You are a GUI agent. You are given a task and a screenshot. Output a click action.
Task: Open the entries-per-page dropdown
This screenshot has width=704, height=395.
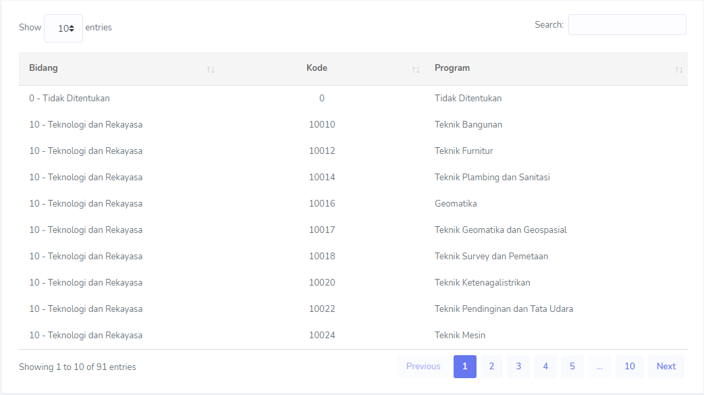(x=63, y=28)
